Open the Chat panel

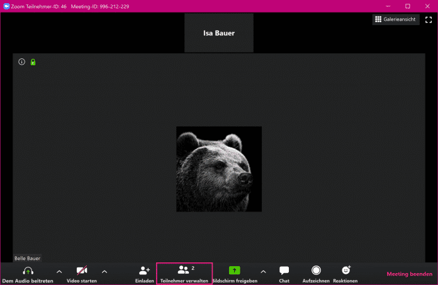pyautogui.click(x=284, y=271)
